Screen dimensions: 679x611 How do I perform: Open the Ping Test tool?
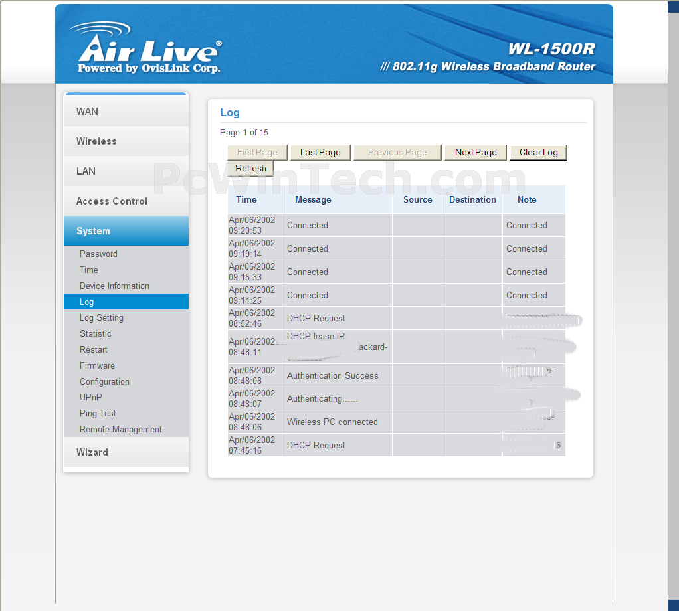point(98,414)
